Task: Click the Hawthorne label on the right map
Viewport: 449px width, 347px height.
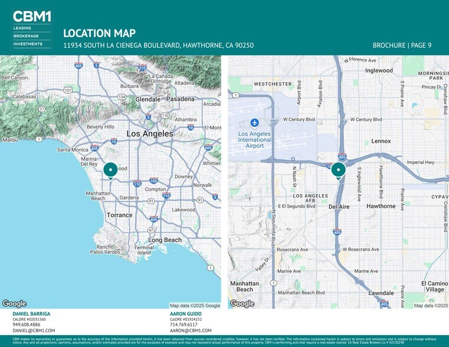Action: click(381, 207)
